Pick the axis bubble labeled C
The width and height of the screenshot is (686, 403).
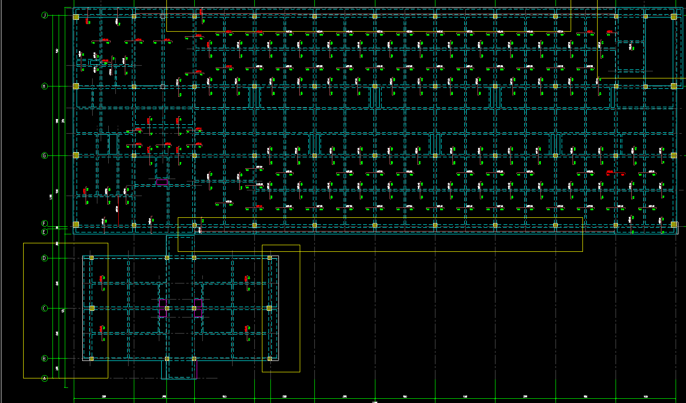(x=45, y=309)
